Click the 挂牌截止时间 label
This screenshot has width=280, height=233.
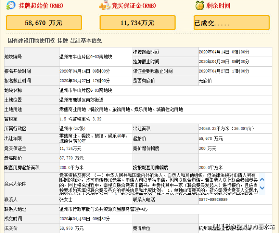[146, 61]
